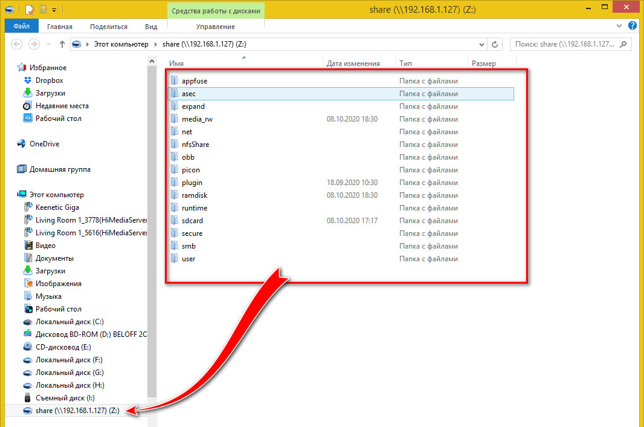
Task: Expand the ribbon with chevron
Action: [619, 25]
